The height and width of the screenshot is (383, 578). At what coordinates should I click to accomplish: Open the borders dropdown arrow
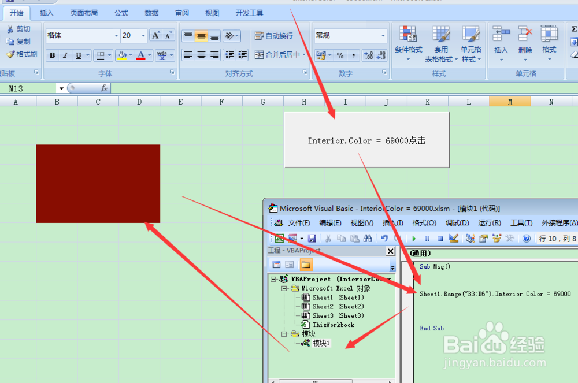[x=109, y=55]
